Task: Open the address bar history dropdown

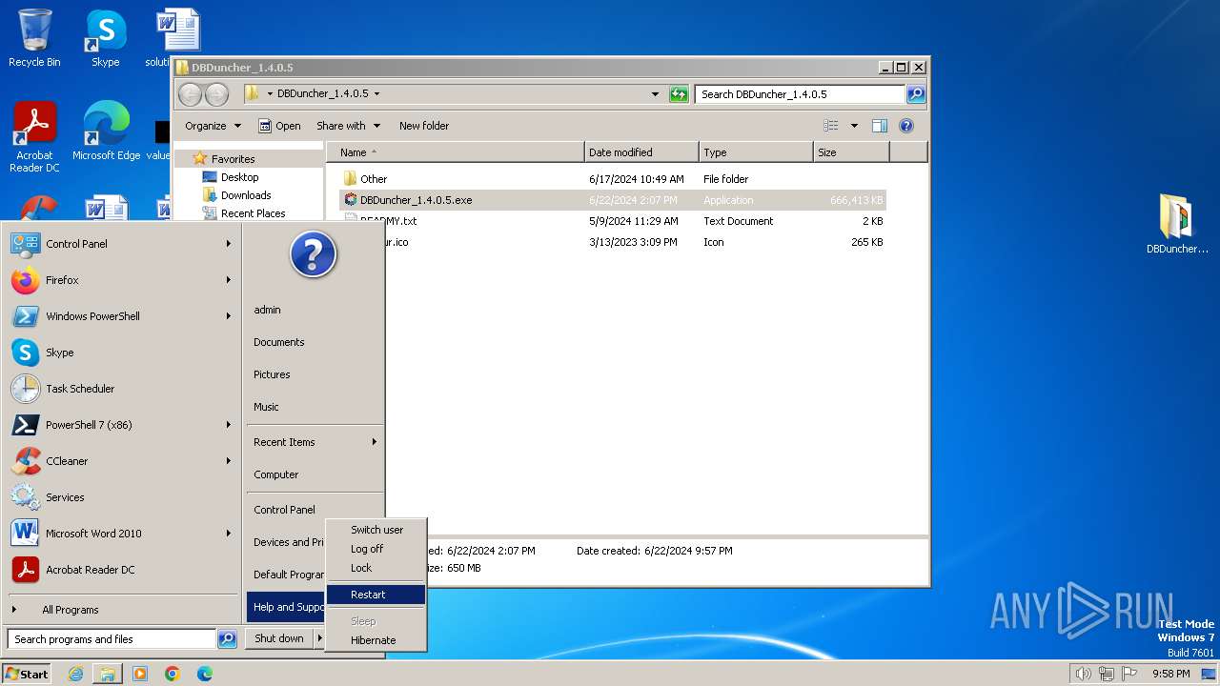Action: (x=655, y=94)
